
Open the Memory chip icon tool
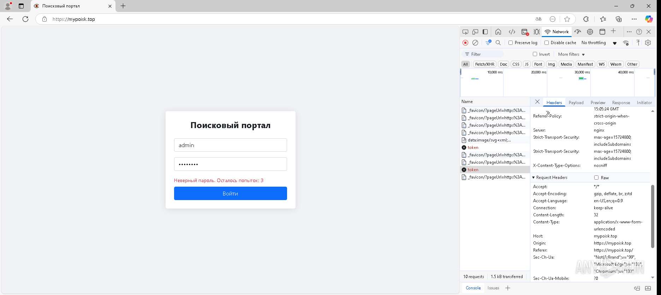(590, 32)
